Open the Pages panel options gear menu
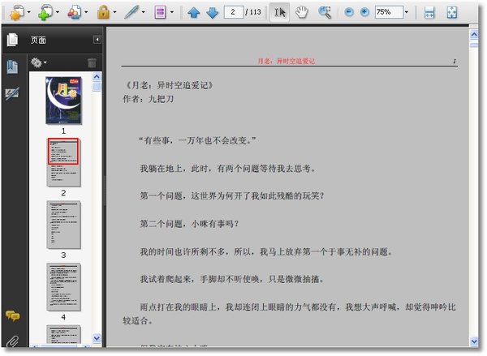Screen dimensions: 487x356 pos(38,62)
